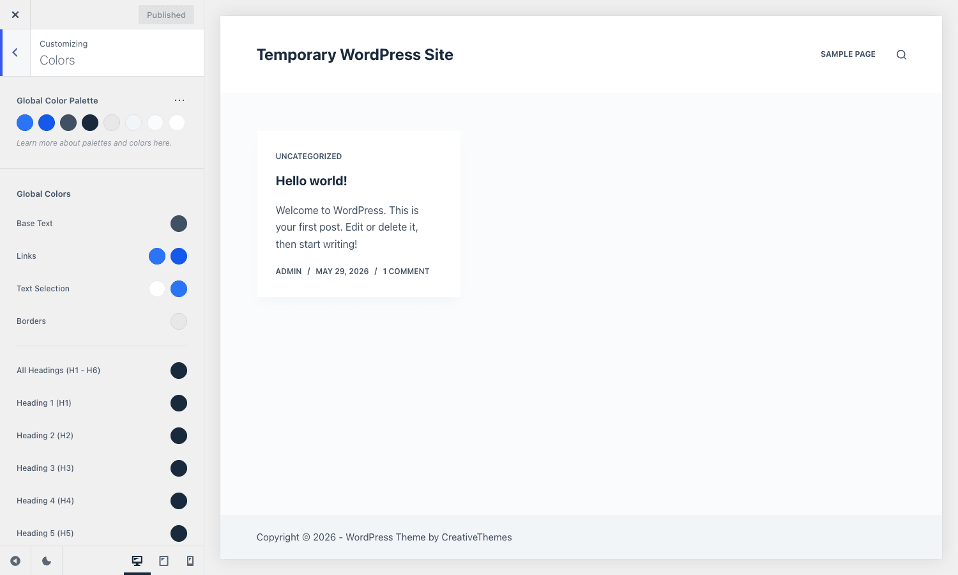
Task: Open Heading 1 (H1) color swatch
Action: pyautogui.click(x=179, y=403)
